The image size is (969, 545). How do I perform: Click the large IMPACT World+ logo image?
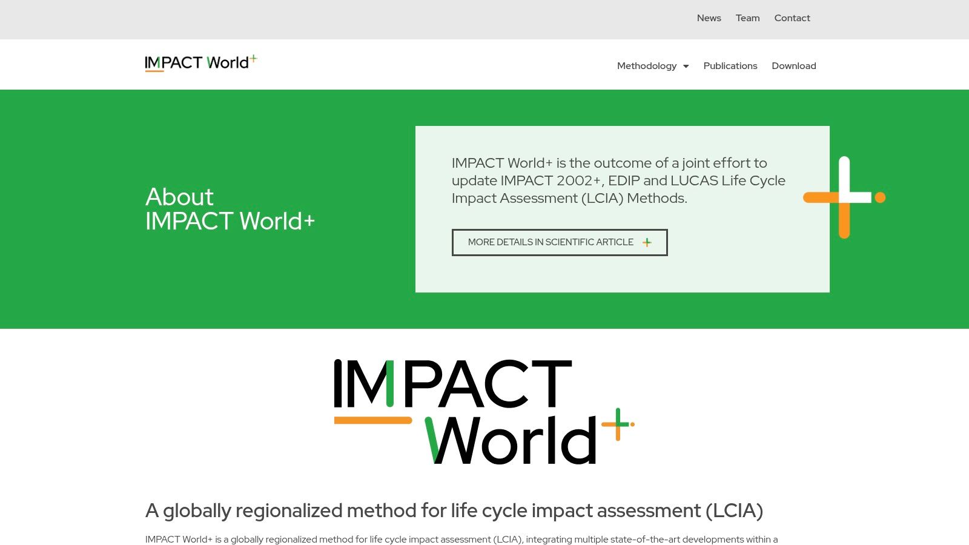(484, 412)
